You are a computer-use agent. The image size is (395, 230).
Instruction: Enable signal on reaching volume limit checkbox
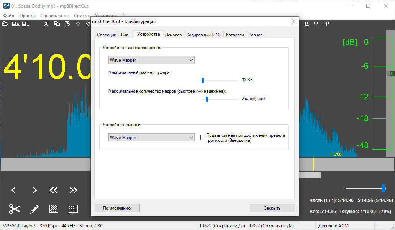(x=203, y=138)
